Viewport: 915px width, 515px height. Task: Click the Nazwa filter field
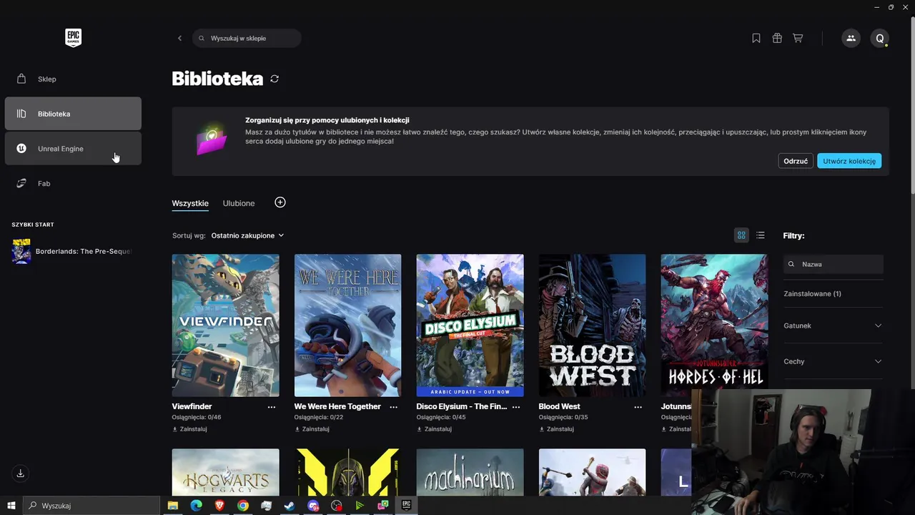tap(834, 264)
